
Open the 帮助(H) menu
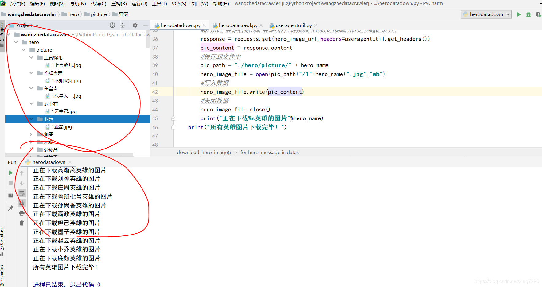(221, 4)
